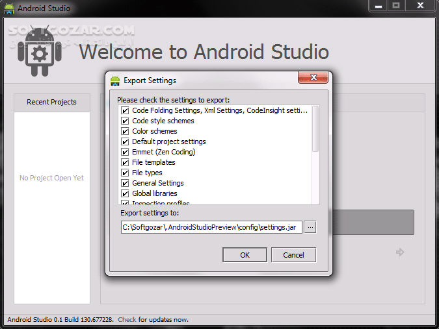
Task: Toggle the Emmet (Zen Coding) checkbox
Action: click(125, 152)
